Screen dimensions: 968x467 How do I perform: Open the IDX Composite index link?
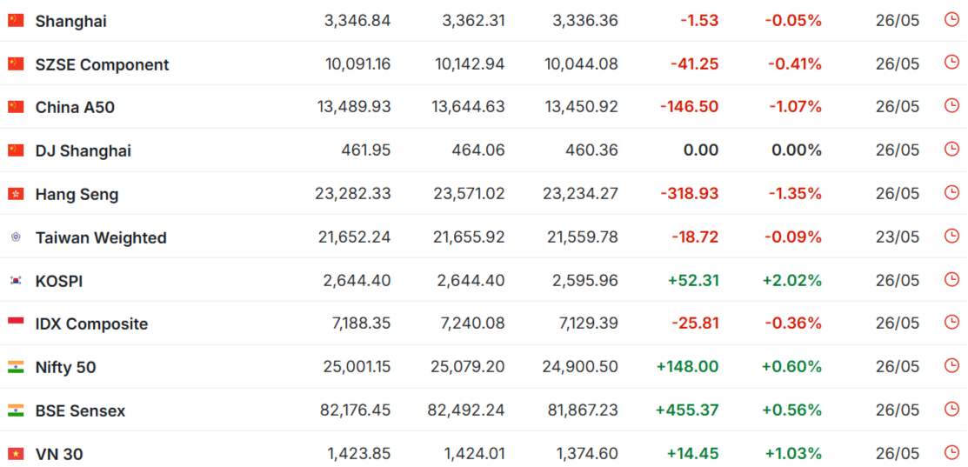91,324
